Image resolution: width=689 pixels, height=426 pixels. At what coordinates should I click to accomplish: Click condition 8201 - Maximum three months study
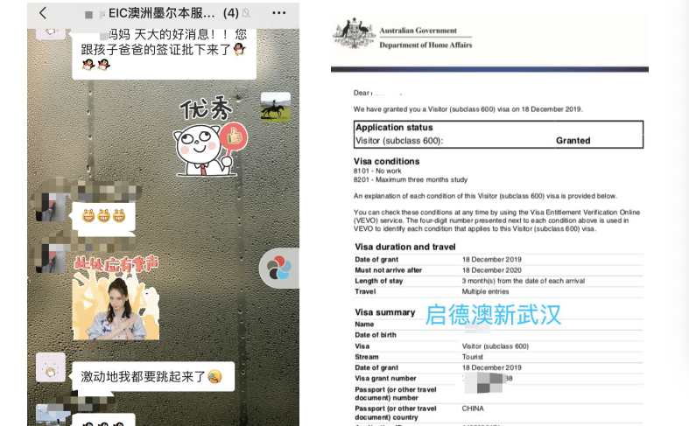tap(411, 179)
